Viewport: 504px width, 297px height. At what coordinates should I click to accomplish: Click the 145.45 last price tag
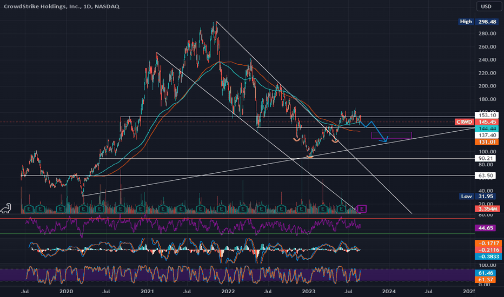pyautogui.click(x=487, y=122)
